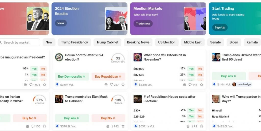Open the Bitcoin price market thumbnail icon

(138, 57)
